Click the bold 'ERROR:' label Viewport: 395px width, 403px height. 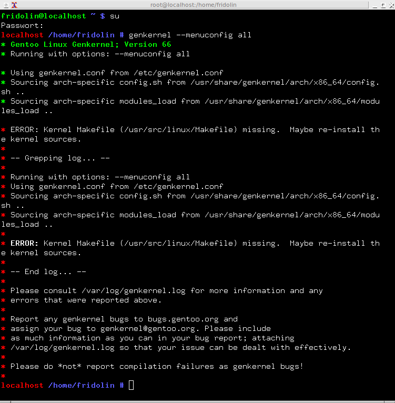pos(24,244)
